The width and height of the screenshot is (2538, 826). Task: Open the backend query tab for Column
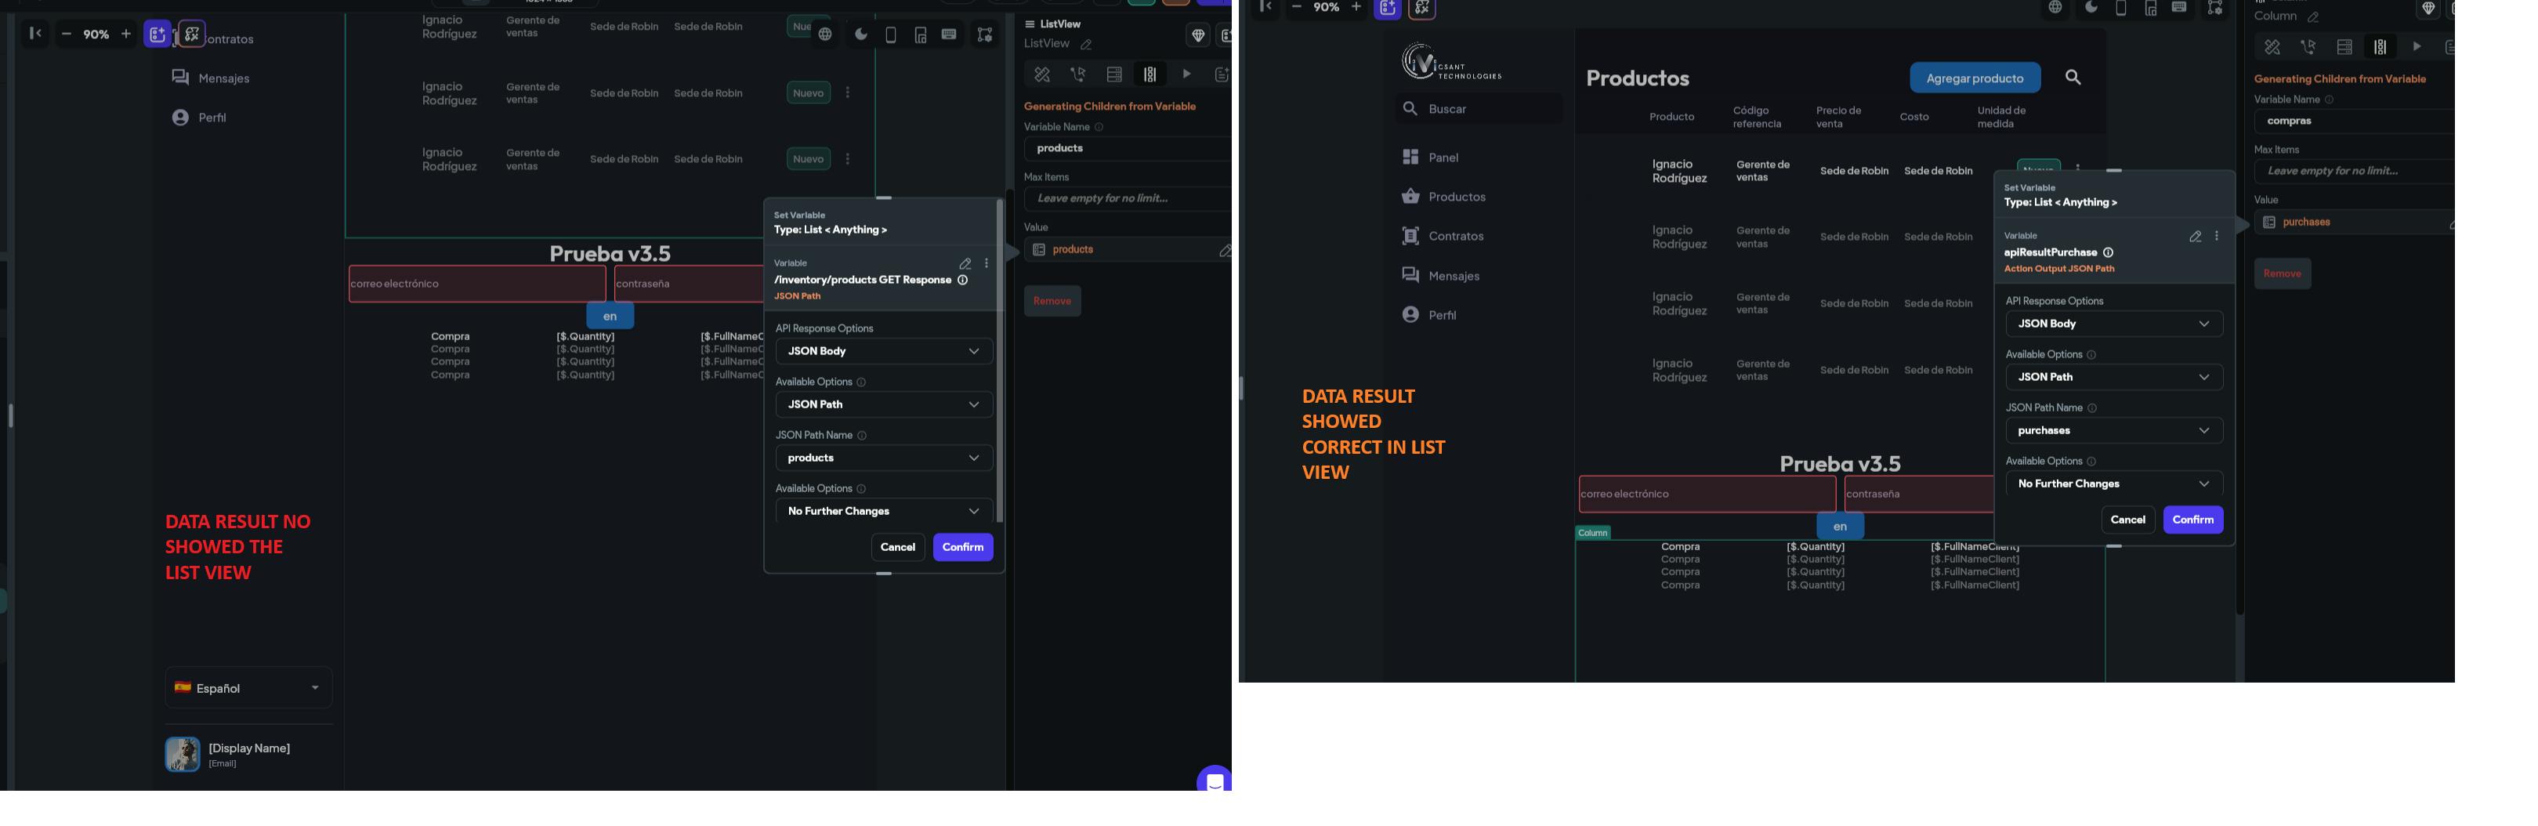(2344, 47)
